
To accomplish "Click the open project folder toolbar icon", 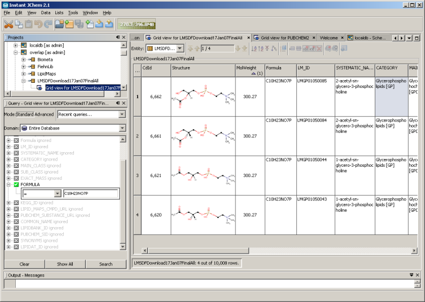I will click(58, 24).
